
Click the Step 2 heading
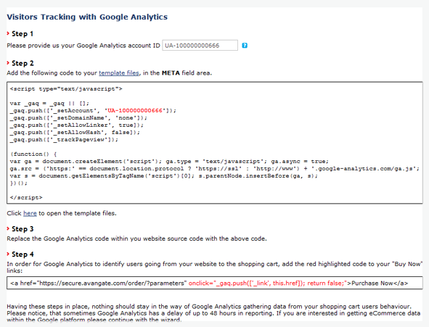click(23, 63)
